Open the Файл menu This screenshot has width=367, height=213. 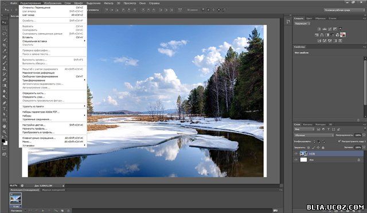point(13,3)
